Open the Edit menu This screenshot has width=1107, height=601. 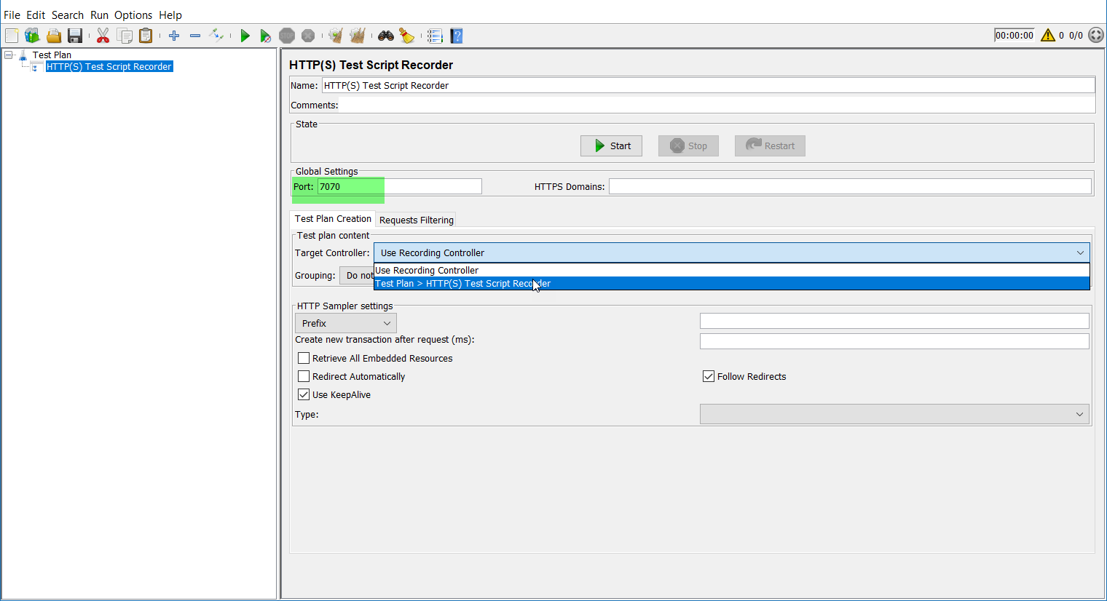tap(36, 15)
